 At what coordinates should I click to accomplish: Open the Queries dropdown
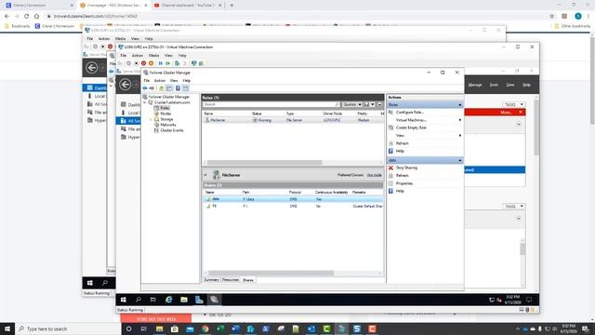pyautogui.click(x=351, y=104)
